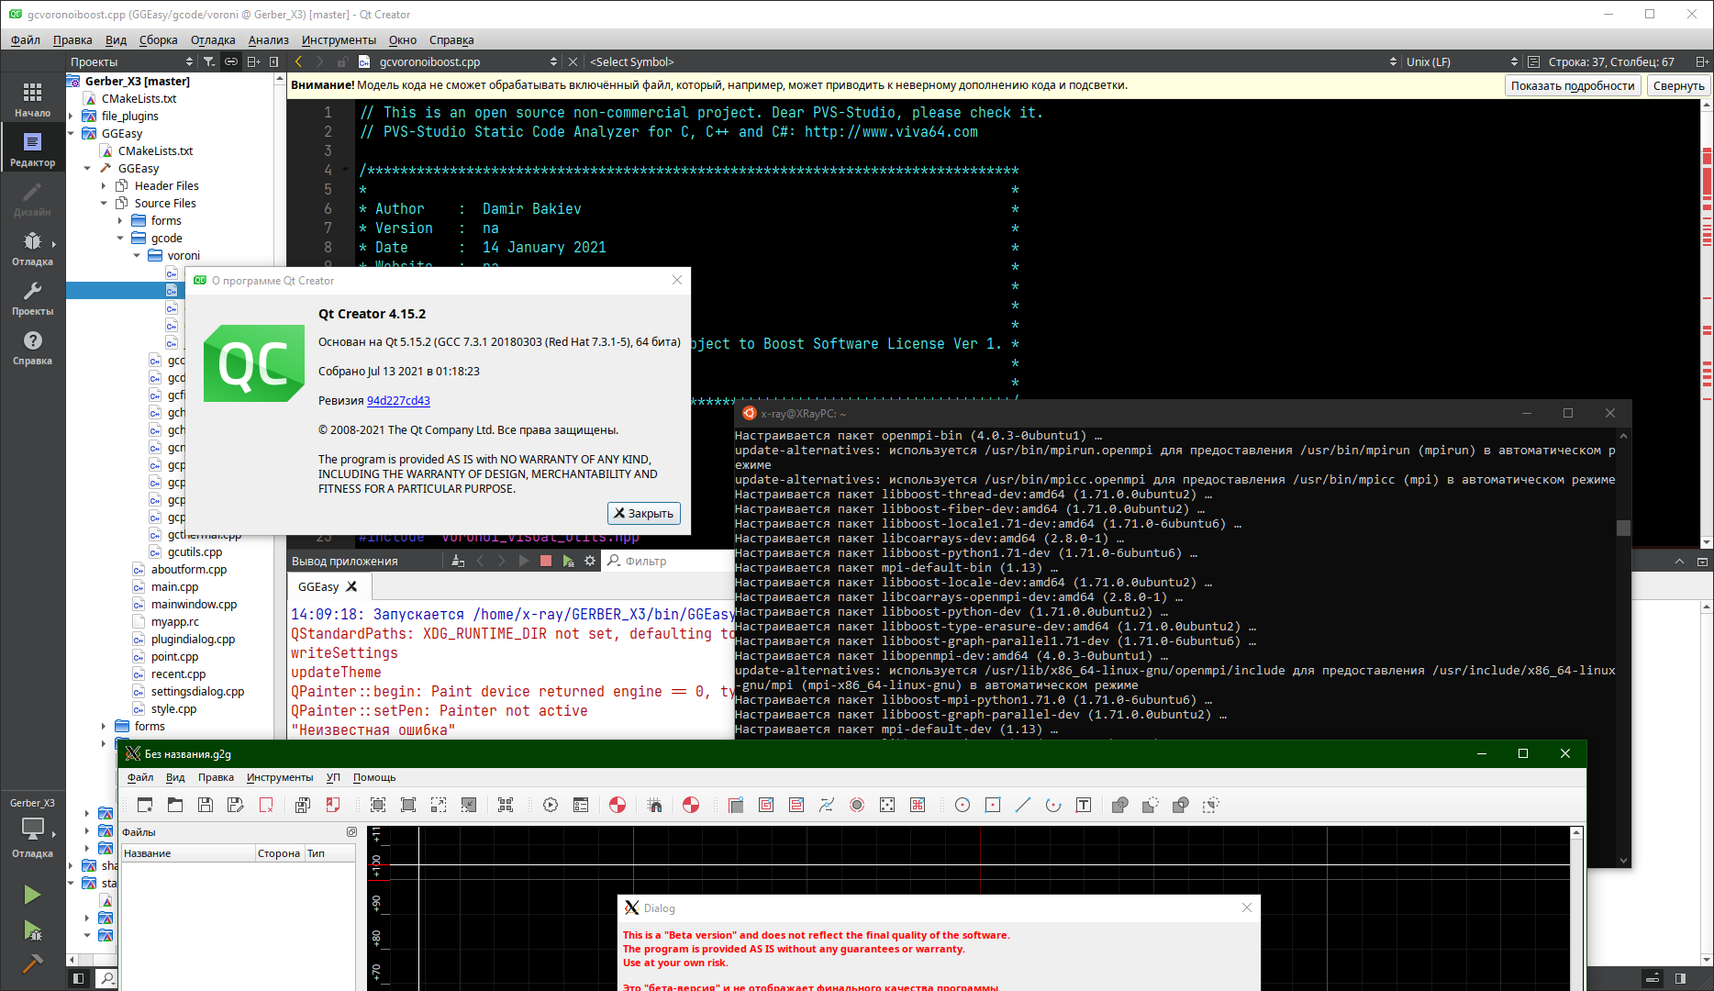Click New file icon in GGEasy toolbar
Image resolution: width=1714 pixels, height=991 pixels.
click(145, 805)
